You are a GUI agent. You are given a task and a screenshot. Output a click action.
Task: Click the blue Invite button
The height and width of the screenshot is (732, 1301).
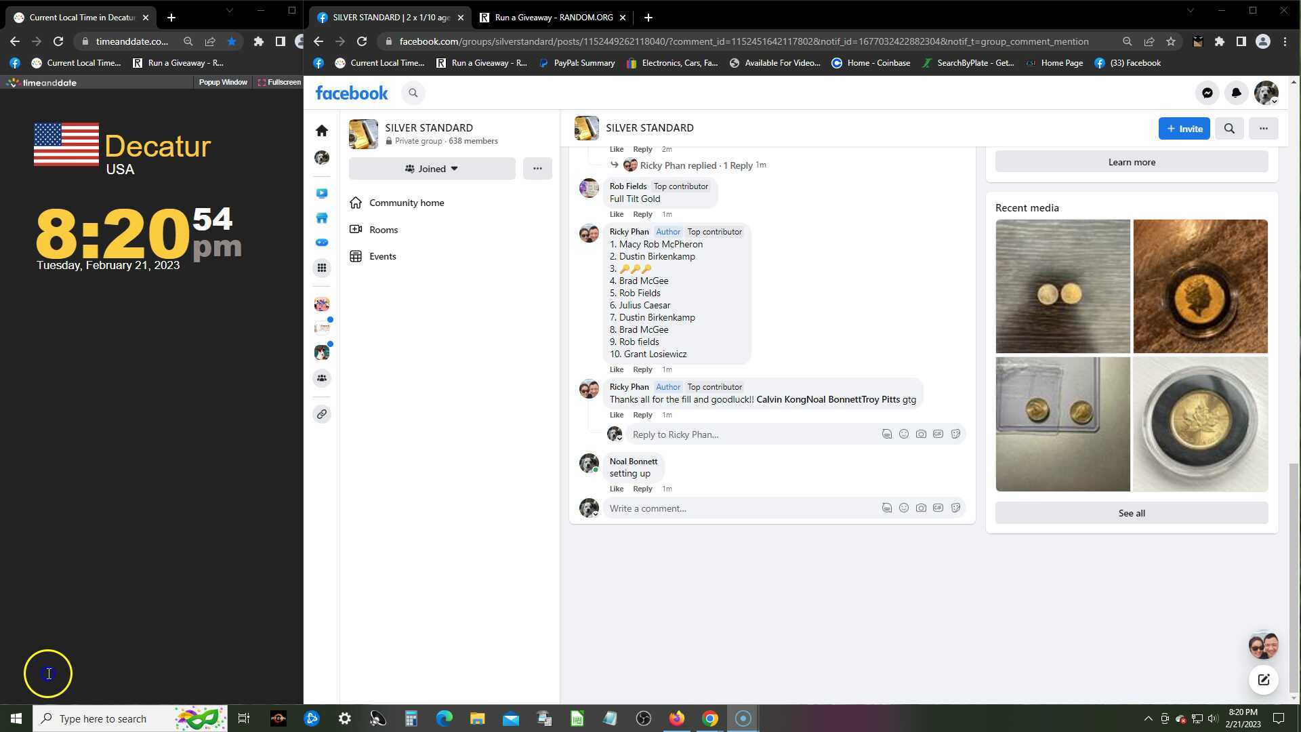point(1183,129)
